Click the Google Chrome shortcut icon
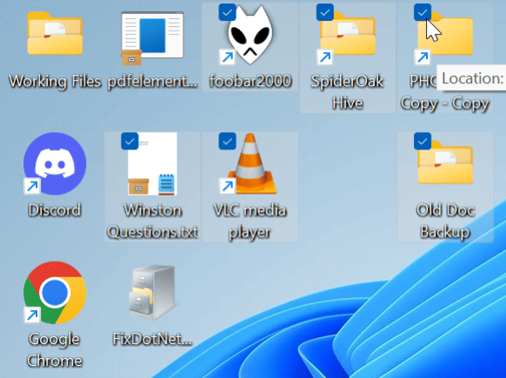The width and height of the screenshot is (506, 378). [55, 293]
